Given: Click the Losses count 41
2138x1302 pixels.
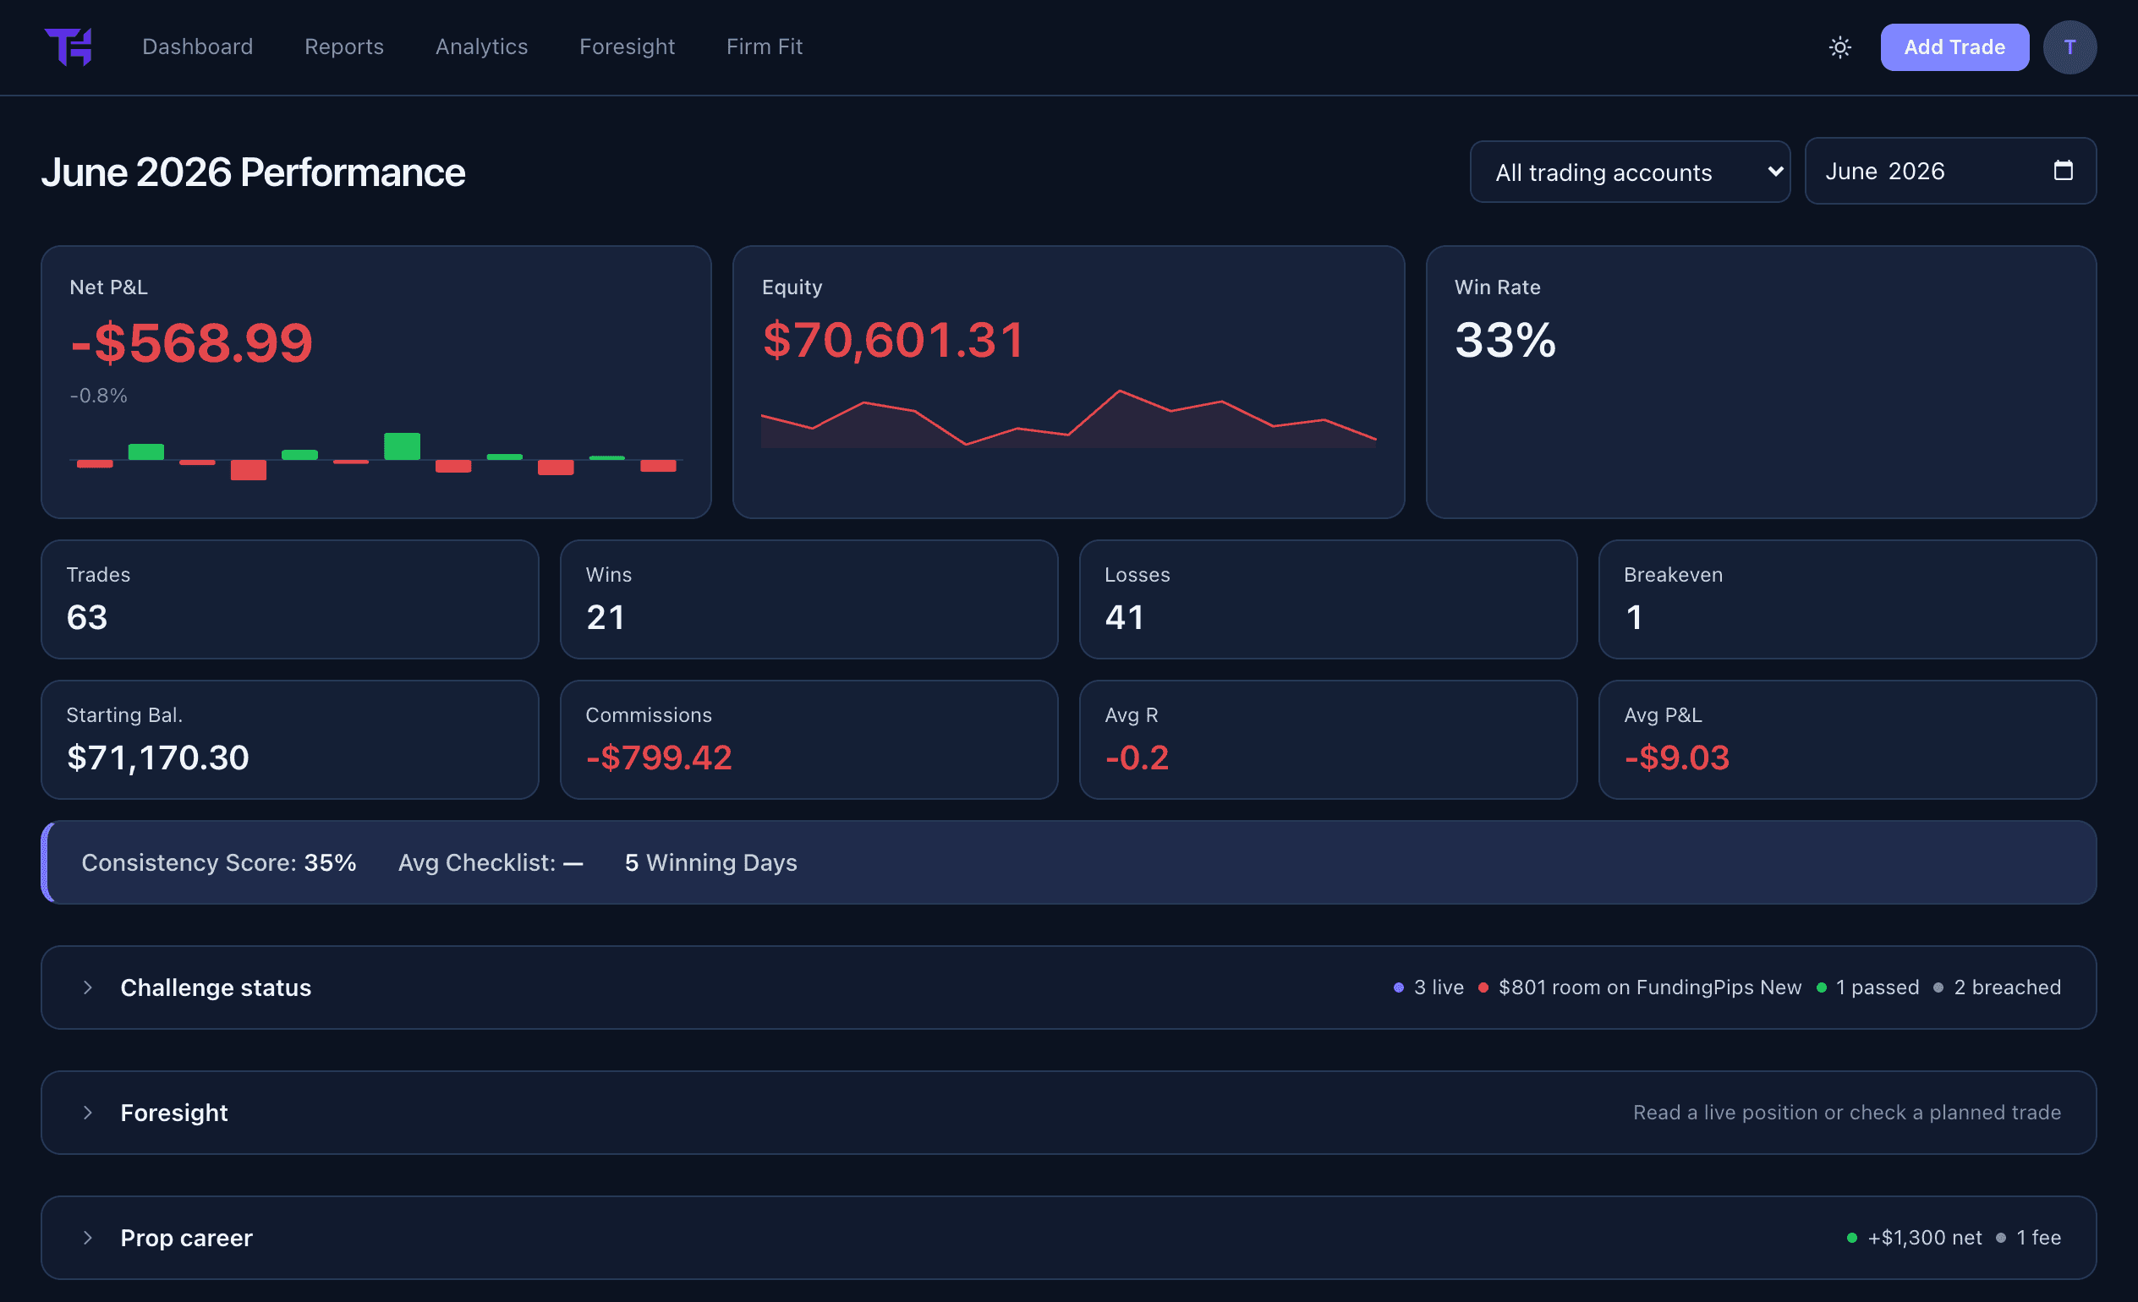Looking at the screenshot, I should [1125, 616].
